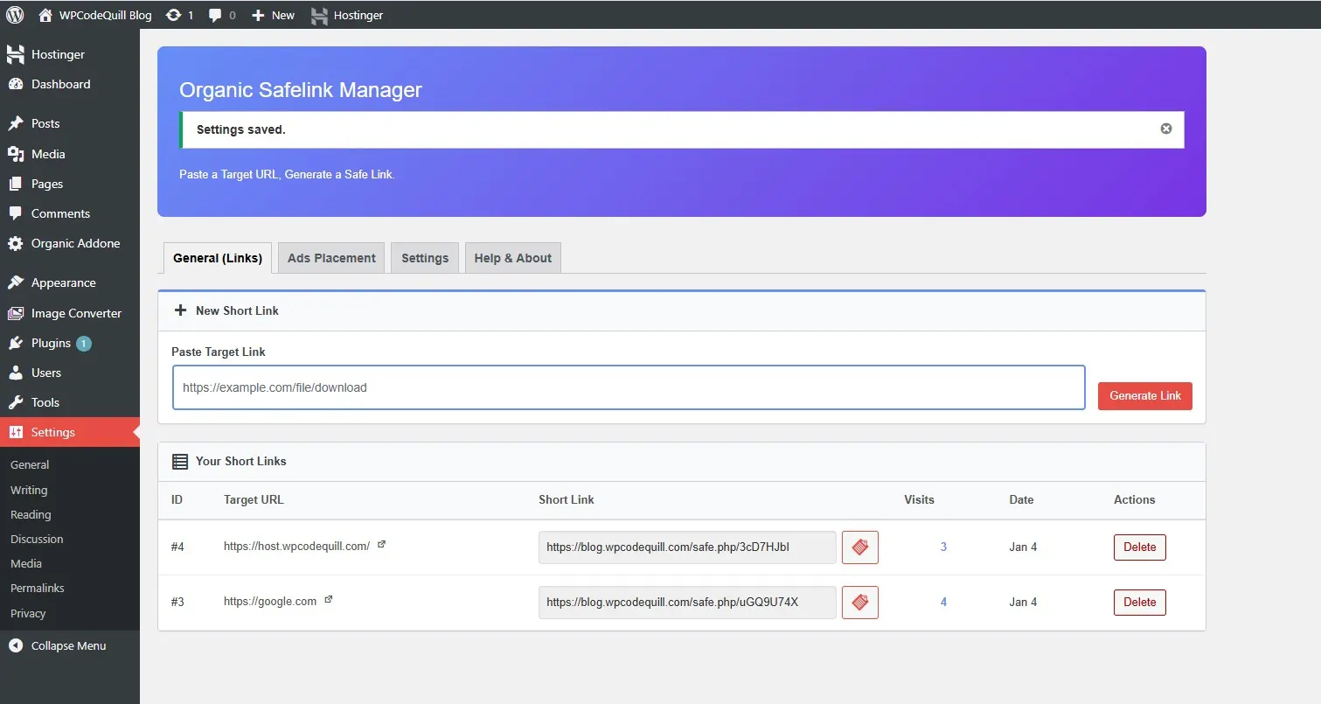Open the comments bubble icon in admin bar
This screenshot has width=1321, height=704.
click(222, 15)
